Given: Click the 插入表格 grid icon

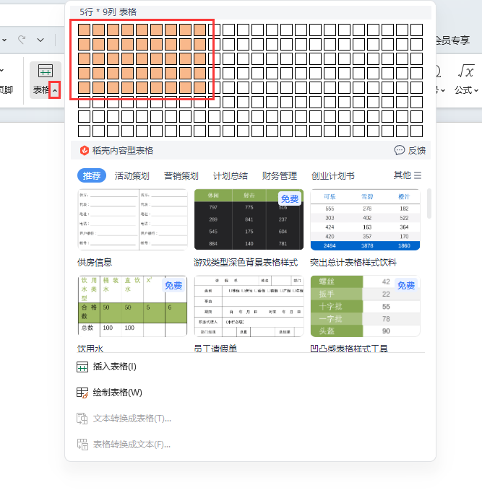Looking at the screenshot, I should pyautogui.click(x=82, y=367).
